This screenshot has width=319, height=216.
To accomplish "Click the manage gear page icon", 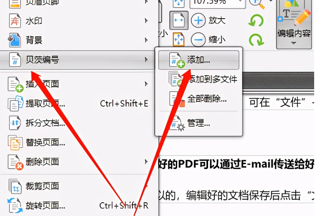I will tap(177, 123).
